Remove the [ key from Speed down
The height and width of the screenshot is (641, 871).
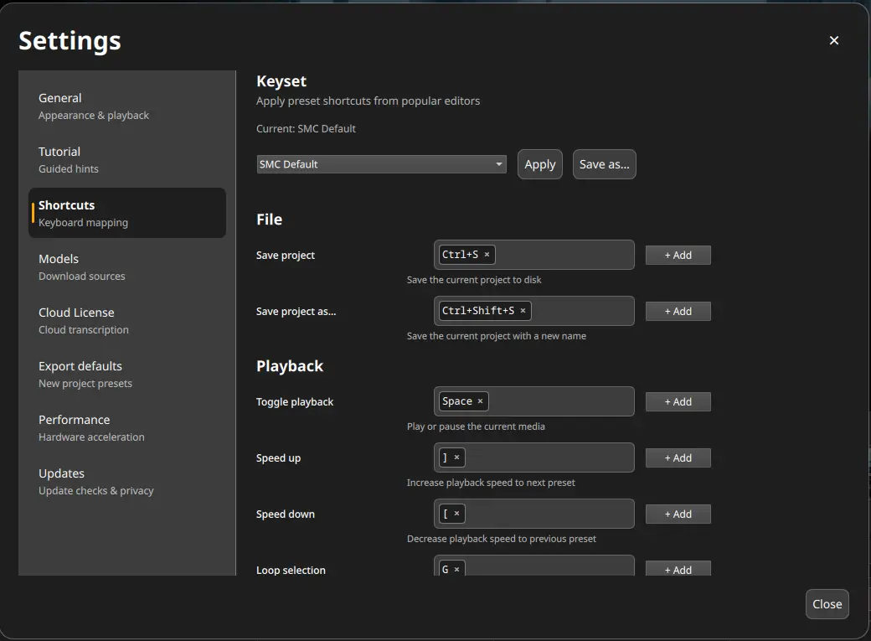tap(457, 513)
